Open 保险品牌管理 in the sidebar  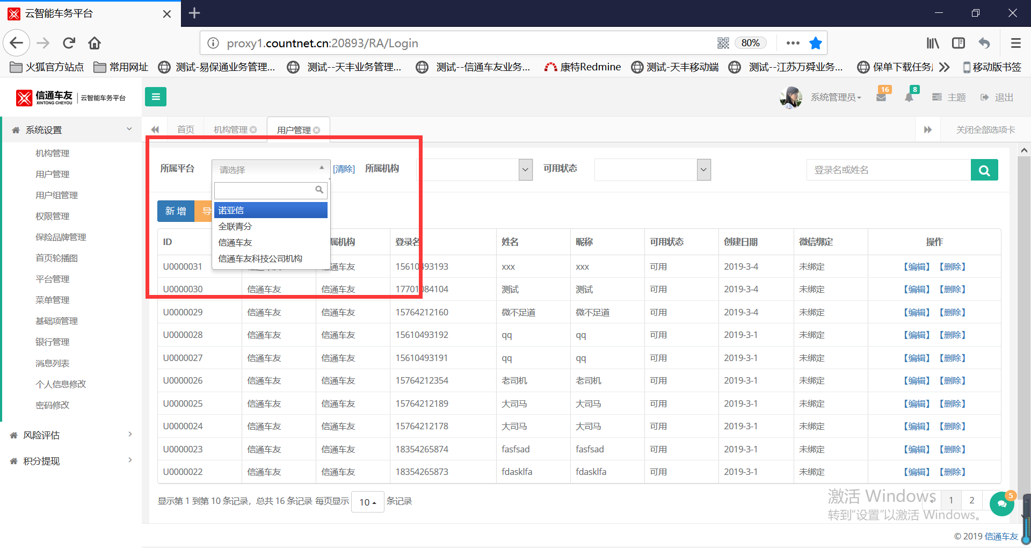[61, 237]
